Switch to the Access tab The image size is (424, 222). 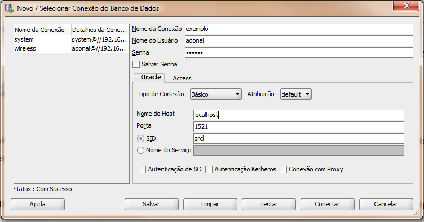point(182,78)
